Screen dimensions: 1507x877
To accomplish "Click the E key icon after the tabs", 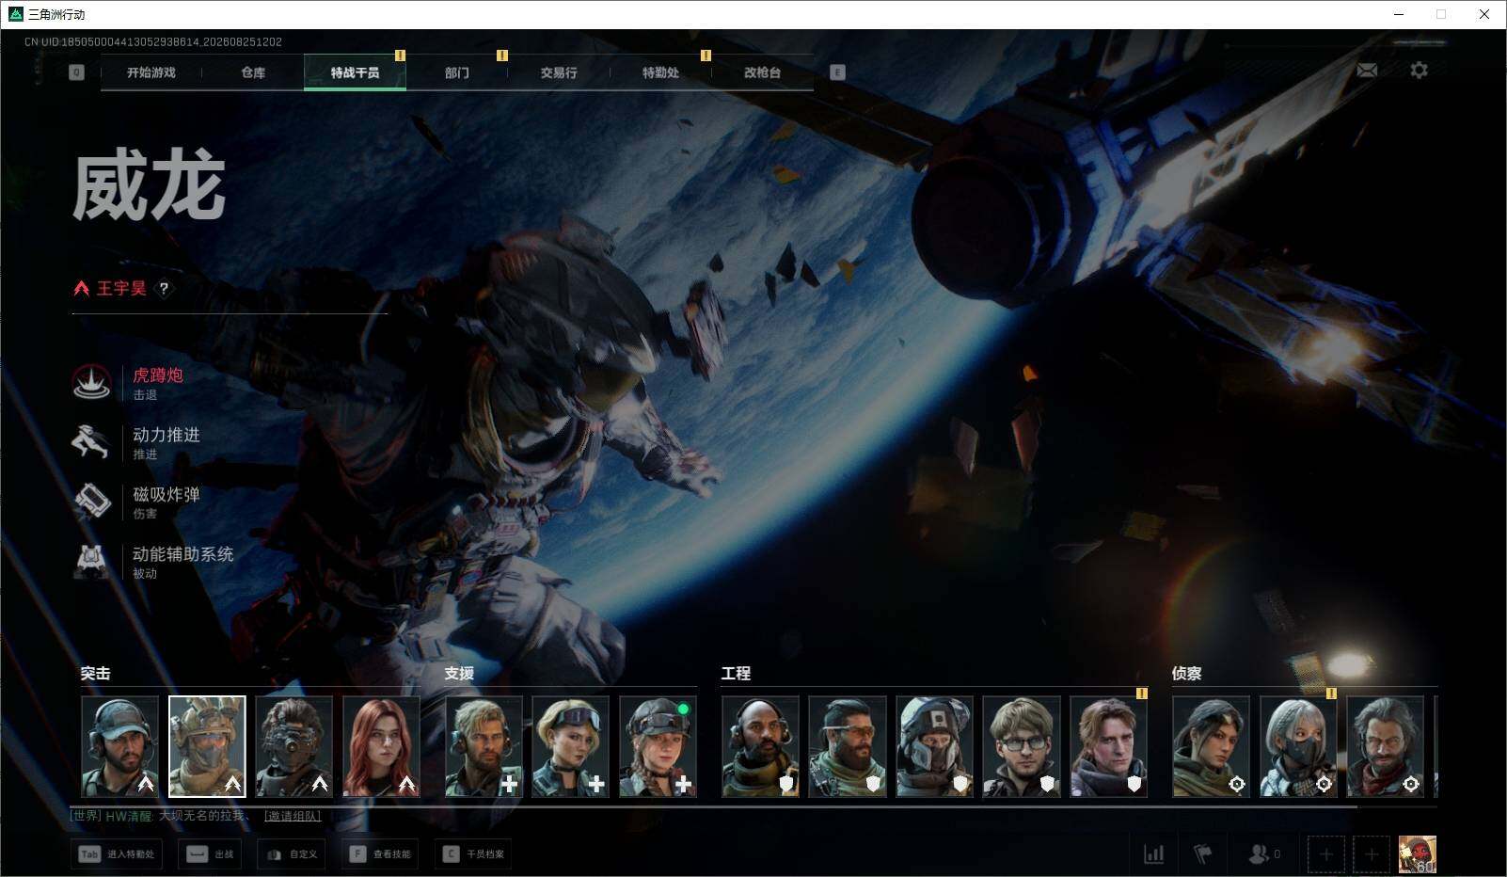I will pyautogui.click(x=837, y=72).
